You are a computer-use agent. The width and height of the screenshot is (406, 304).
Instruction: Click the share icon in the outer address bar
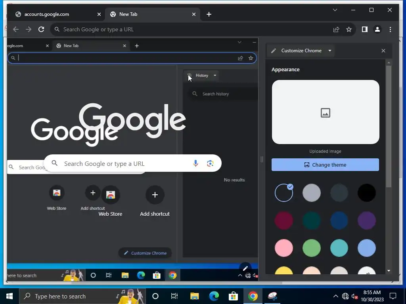[x=336, y=29]
